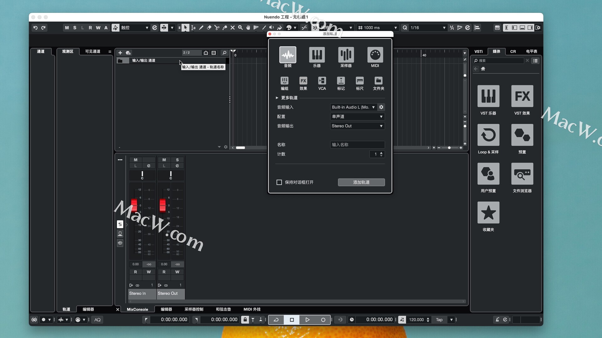The image size is (602, 338).
Task: Click Stereo Out fader handle
Action: click(162, 205)
